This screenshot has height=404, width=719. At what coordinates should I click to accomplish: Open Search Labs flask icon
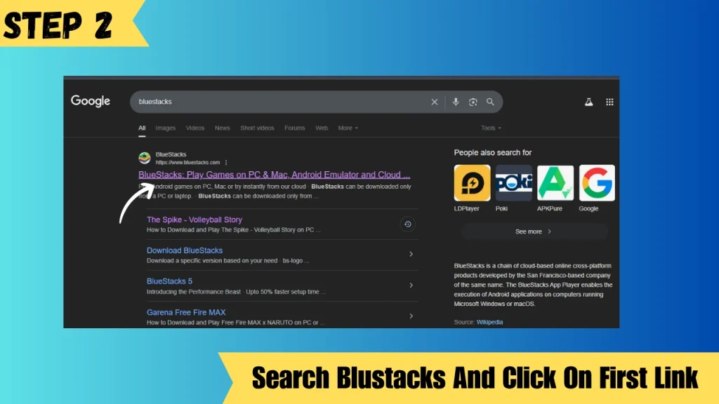click(x=589, y=102)
